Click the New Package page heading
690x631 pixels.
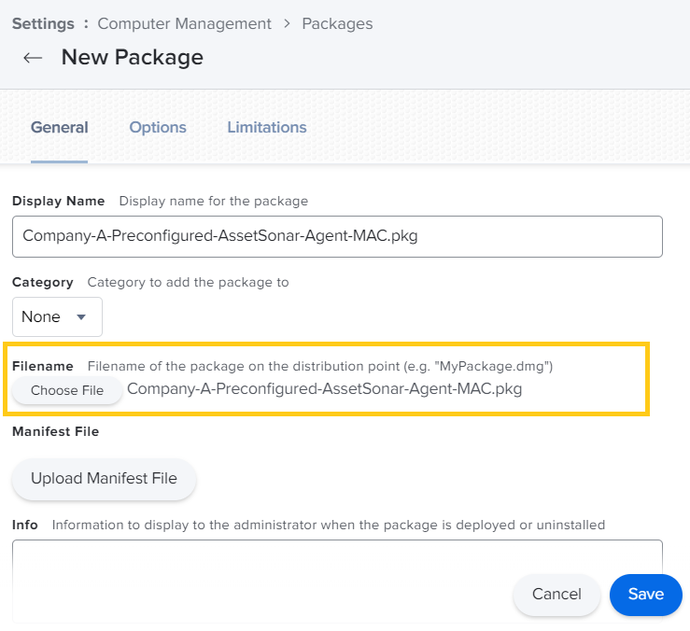click(132, 58)
